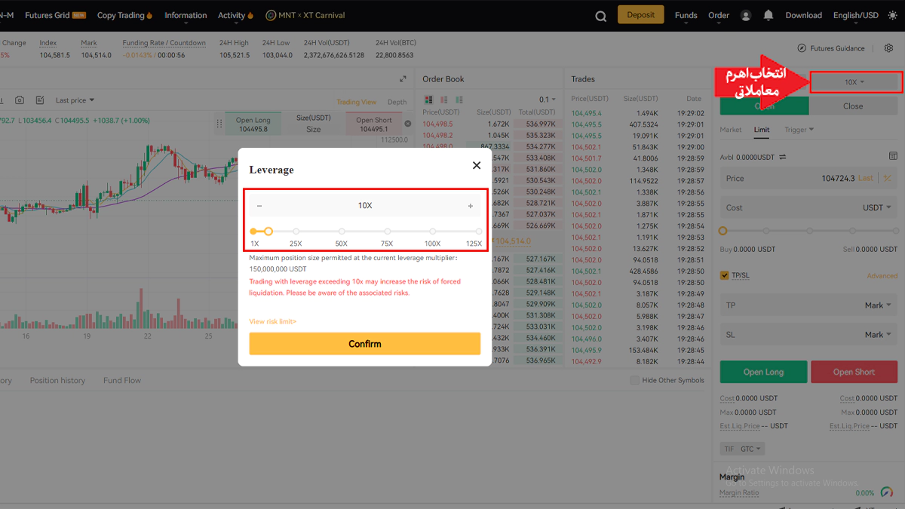905x509 pixels.
Task: Open notifications bell icon
Action: (x=768, y=15)
